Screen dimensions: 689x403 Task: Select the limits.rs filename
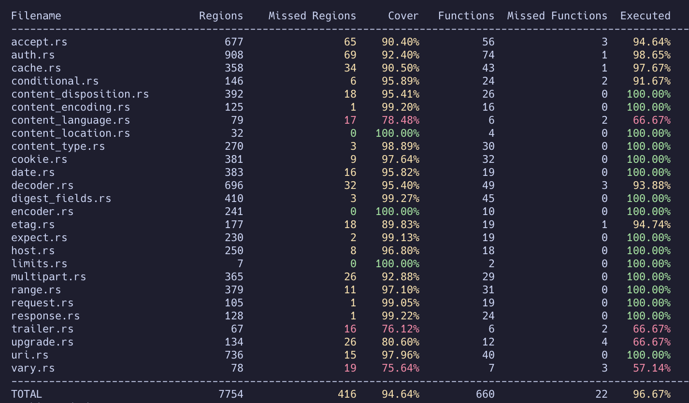(x=39, y=264)
